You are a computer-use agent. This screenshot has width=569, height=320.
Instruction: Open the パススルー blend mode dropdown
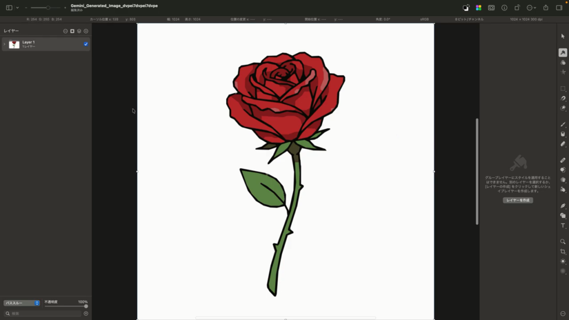click(x=22, y=303)
